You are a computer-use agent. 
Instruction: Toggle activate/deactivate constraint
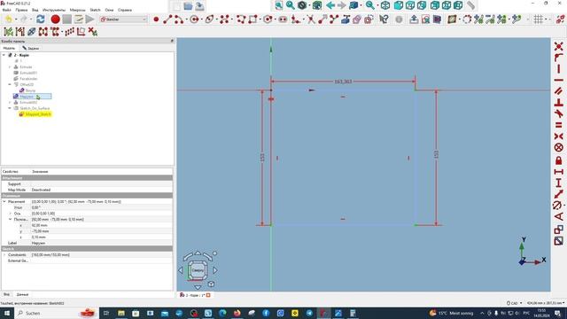click(x=559, y=241)
